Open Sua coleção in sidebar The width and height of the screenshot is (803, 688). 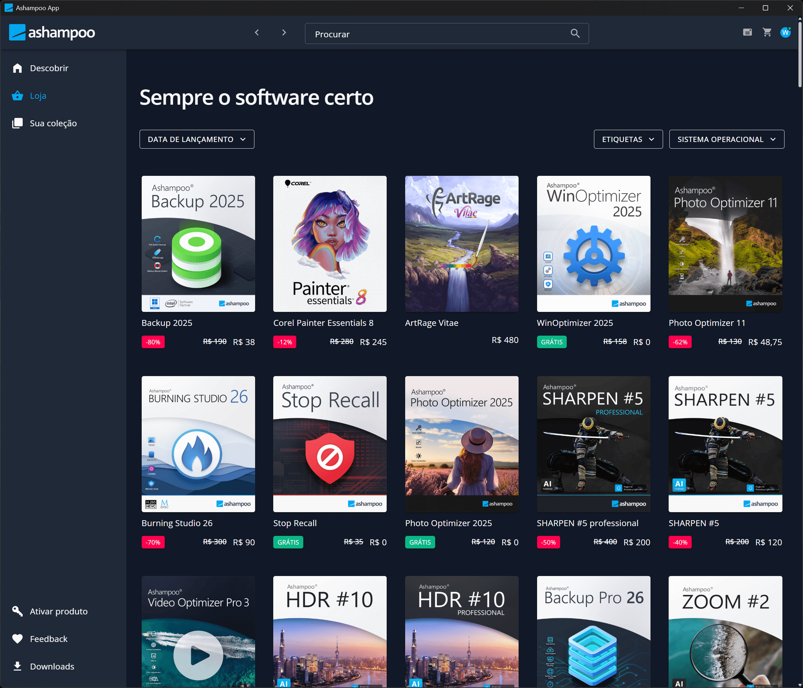(53, 123)
